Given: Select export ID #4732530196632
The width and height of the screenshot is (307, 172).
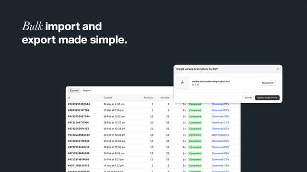Looking at the screenshot, I should point(78,141).
